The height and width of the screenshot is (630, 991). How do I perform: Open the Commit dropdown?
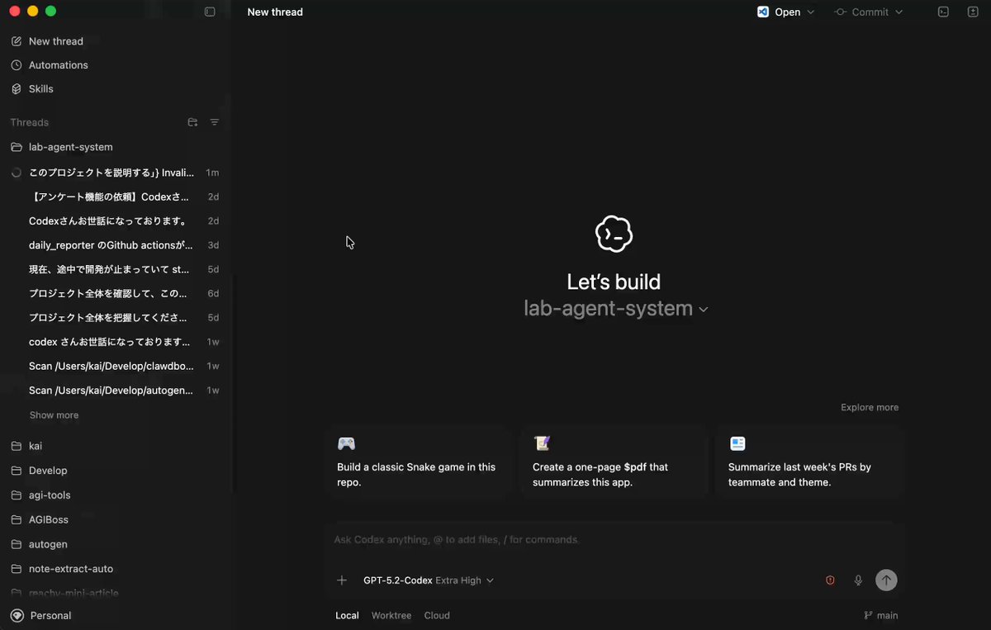[869, 12]
